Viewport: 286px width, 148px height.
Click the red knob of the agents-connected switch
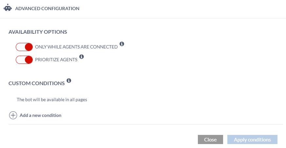click(x=29, y=47)
